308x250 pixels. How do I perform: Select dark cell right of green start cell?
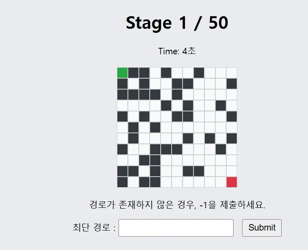(x=133, y=73)
